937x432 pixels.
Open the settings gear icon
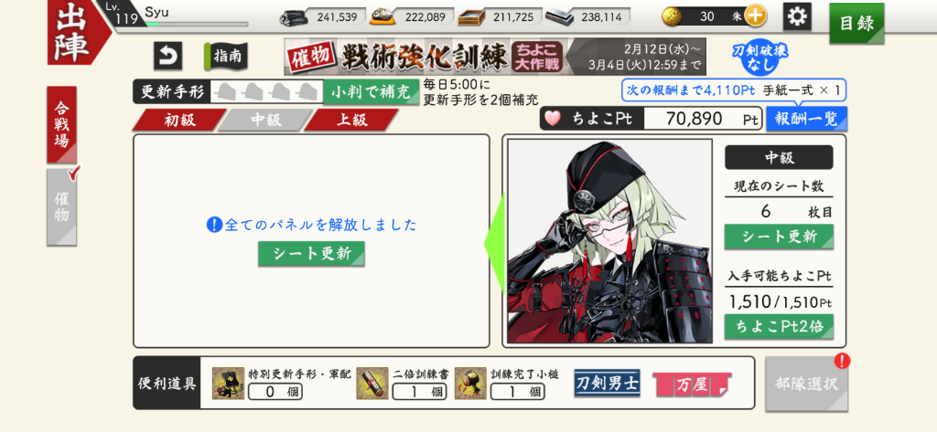[x=797, y=16]
